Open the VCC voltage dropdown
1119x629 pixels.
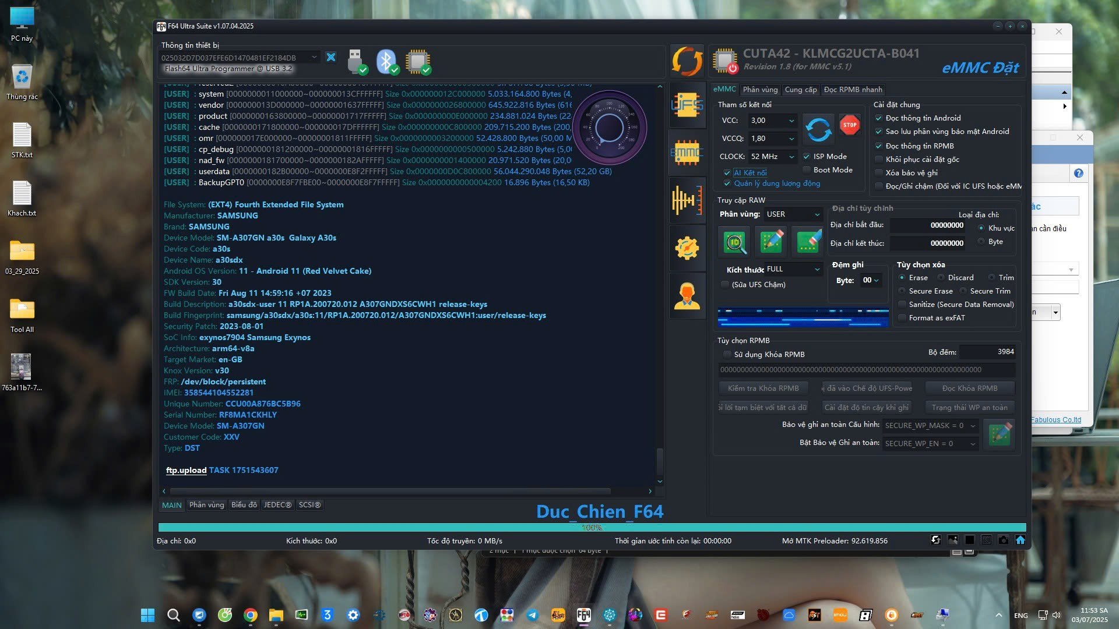pyautogui.click(x=773, y=121)
